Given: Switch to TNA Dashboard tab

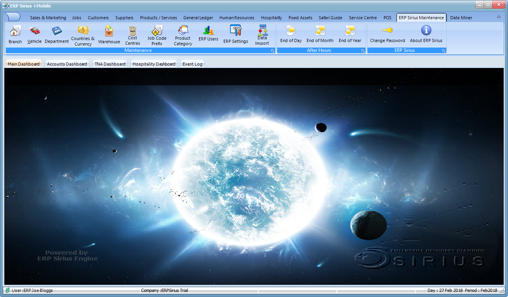Looking at the screenshot, I should pyautogui.click(x=110, y=64).
